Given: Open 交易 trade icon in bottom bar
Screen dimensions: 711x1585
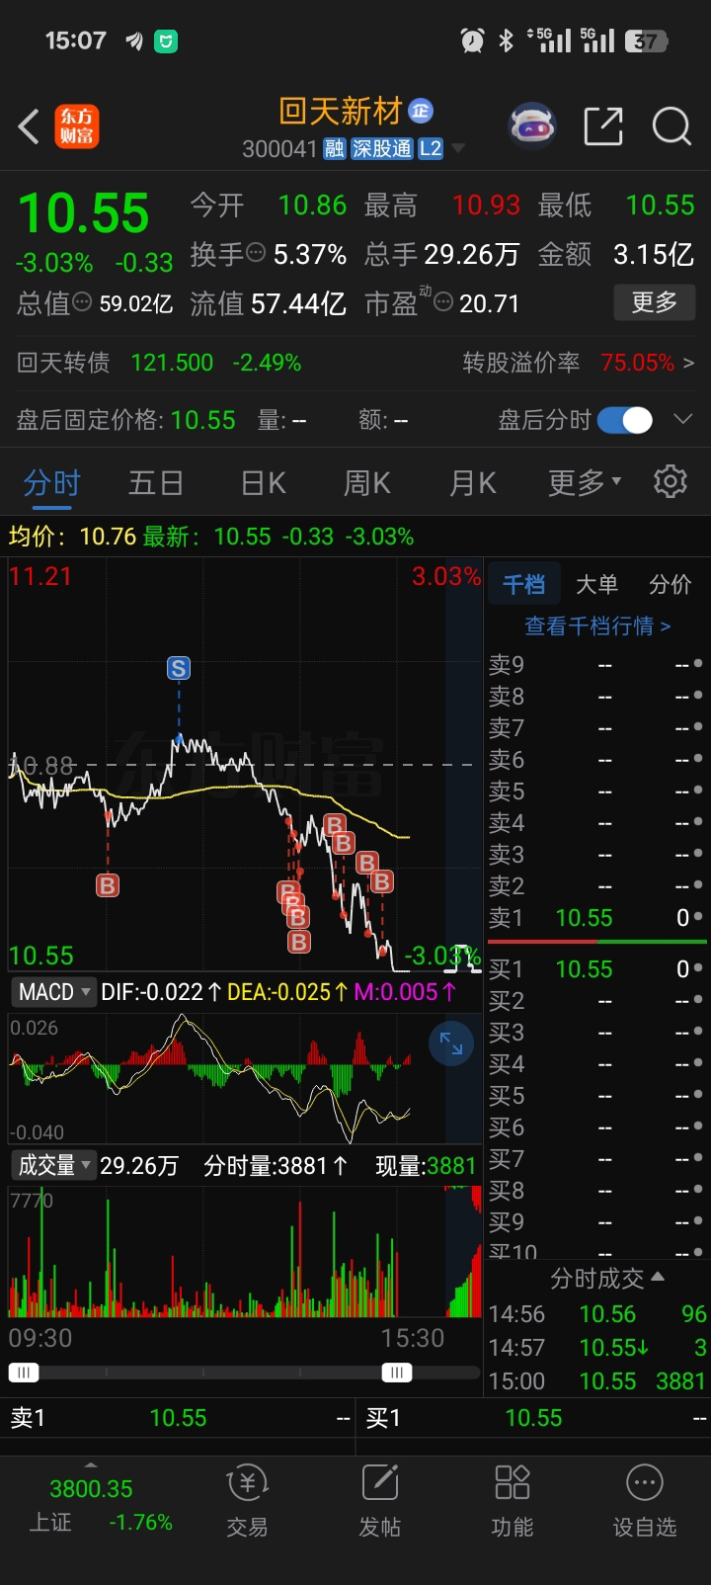Looking at the screenshot, I should coord(247,1500).
